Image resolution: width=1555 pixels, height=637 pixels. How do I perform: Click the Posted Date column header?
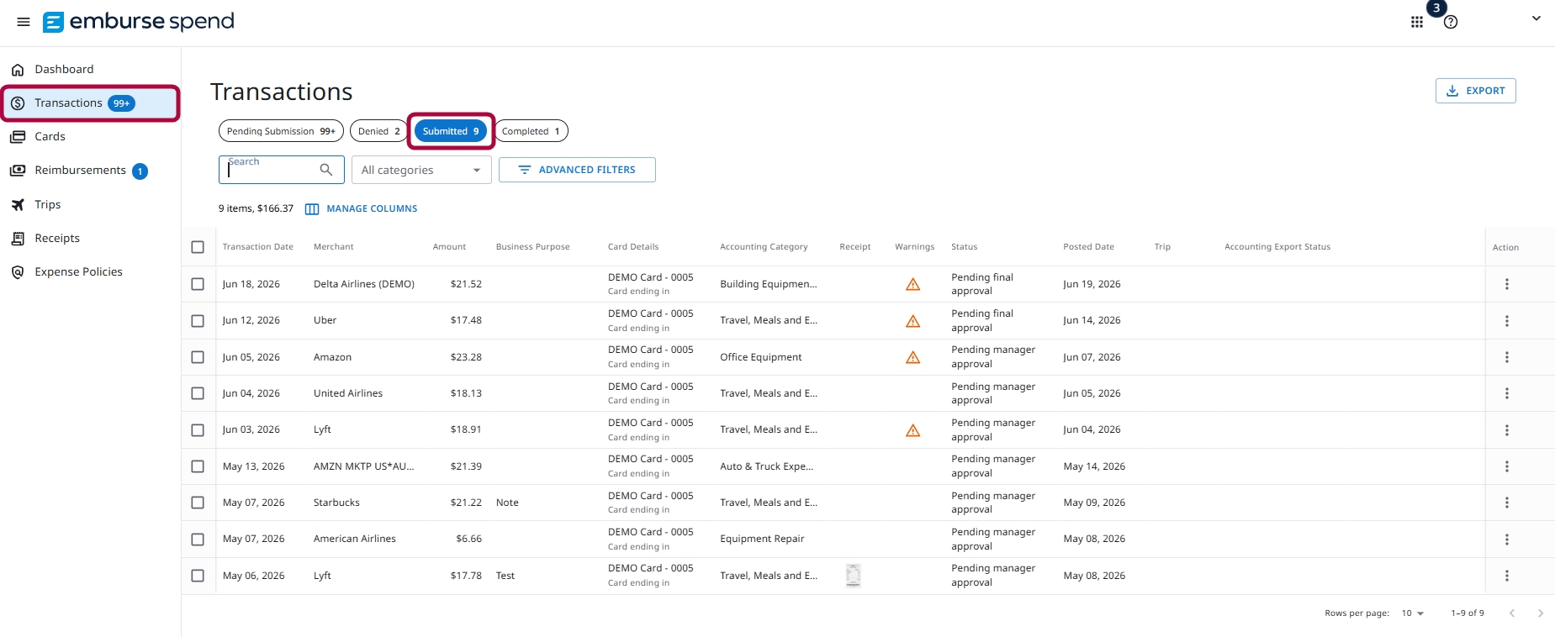1088,247
